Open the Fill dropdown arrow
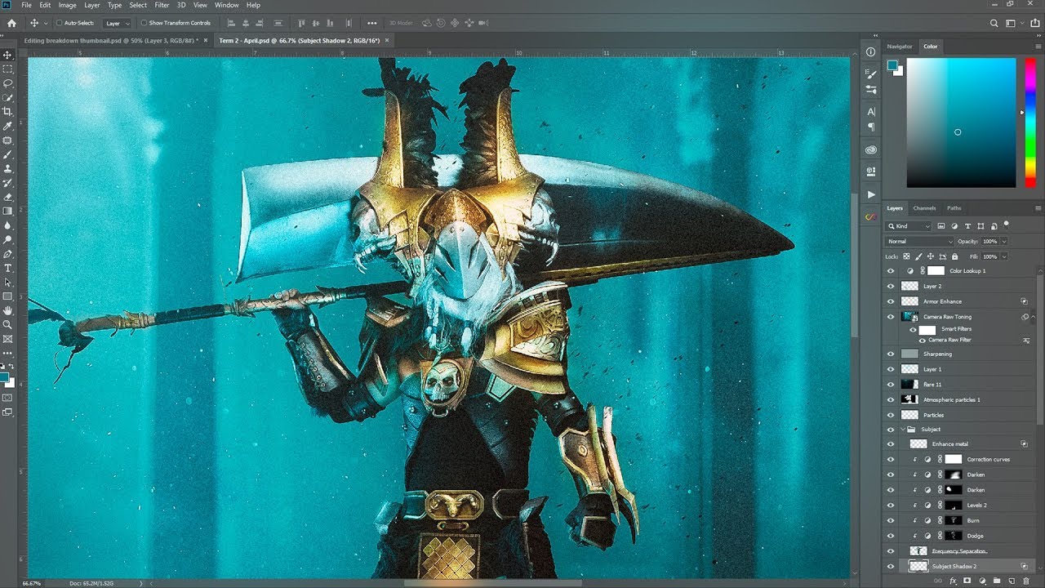The image size is (1045, 588). pyautogui.click(x=1004, y=256)
